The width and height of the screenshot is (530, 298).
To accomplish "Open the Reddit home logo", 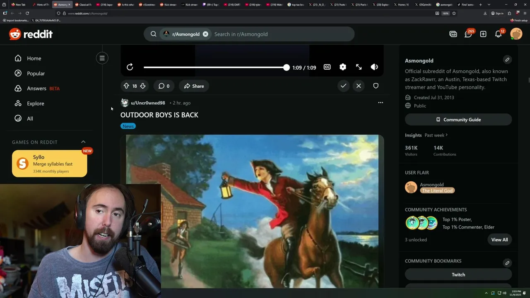I will [31, 34].
